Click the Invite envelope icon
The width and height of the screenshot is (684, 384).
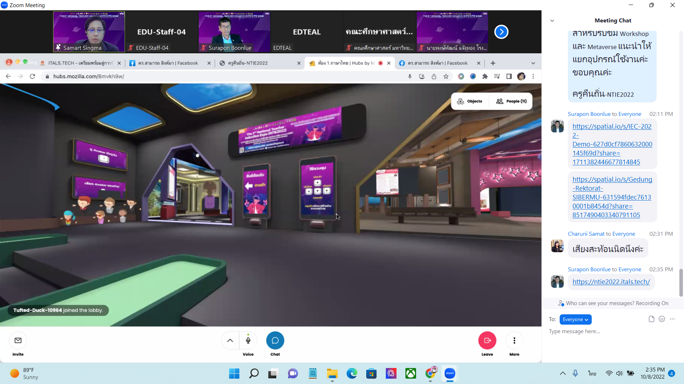coord(18,340)
